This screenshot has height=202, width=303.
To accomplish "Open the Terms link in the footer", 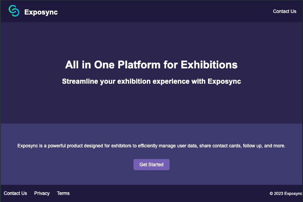I will click(63, 193).
